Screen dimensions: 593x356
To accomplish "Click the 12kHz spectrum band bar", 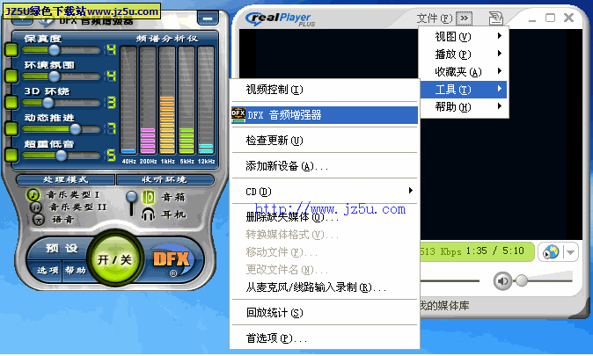I will coord(206,100).
